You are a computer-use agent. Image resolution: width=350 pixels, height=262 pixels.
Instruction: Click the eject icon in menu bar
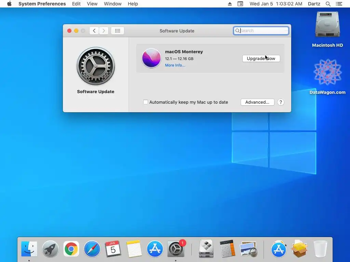(x=230, y=4)
